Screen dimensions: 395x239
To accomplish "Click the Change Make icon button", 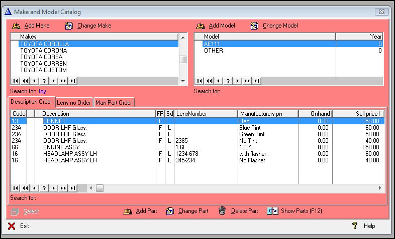I will point(88,26).
